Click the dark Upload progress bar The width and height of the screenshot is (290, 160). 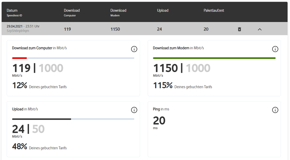point(42,119)
